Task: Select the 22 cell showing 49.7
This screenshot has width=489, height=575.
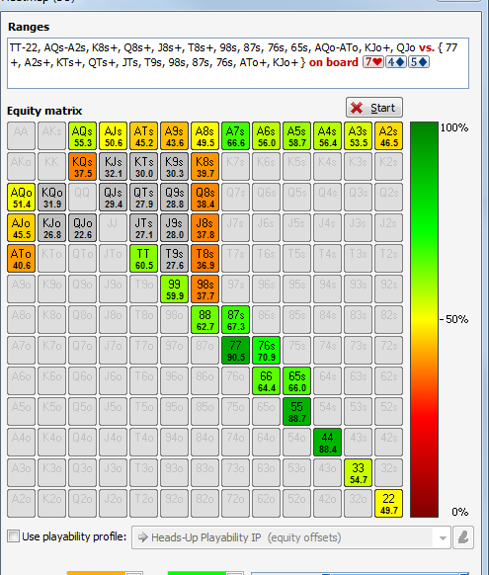Action: [x=388, y=504]
